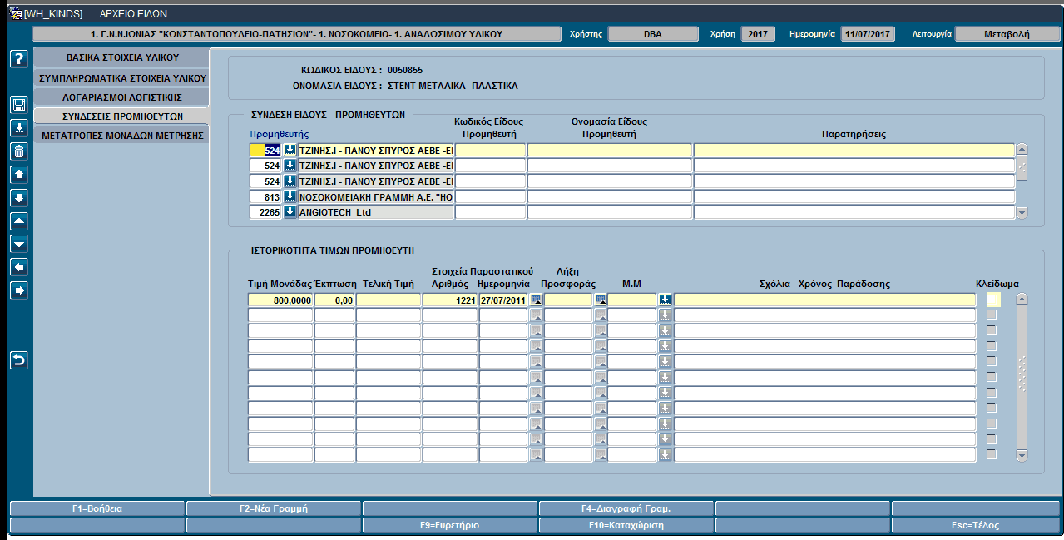Click the ΝΟΣΟΚΟΜΕΙΑΚΗ ΓΡΑΜΜΗ Α.Ε. supplier name
This screenshot has height=540, width=1064.
click(x=376, y=196)
